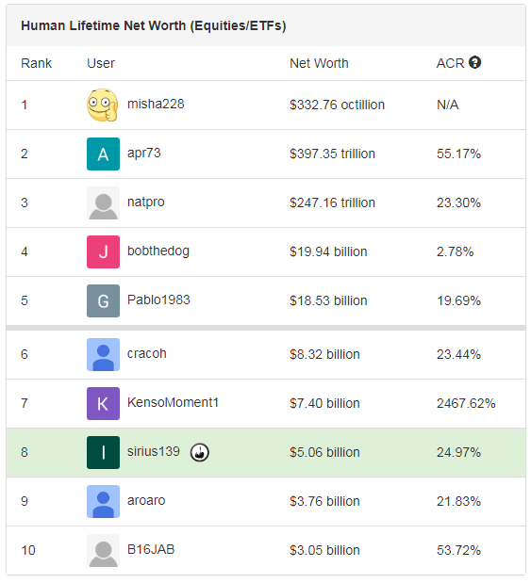Click misha228's emoji avatar

coord(103,105)
